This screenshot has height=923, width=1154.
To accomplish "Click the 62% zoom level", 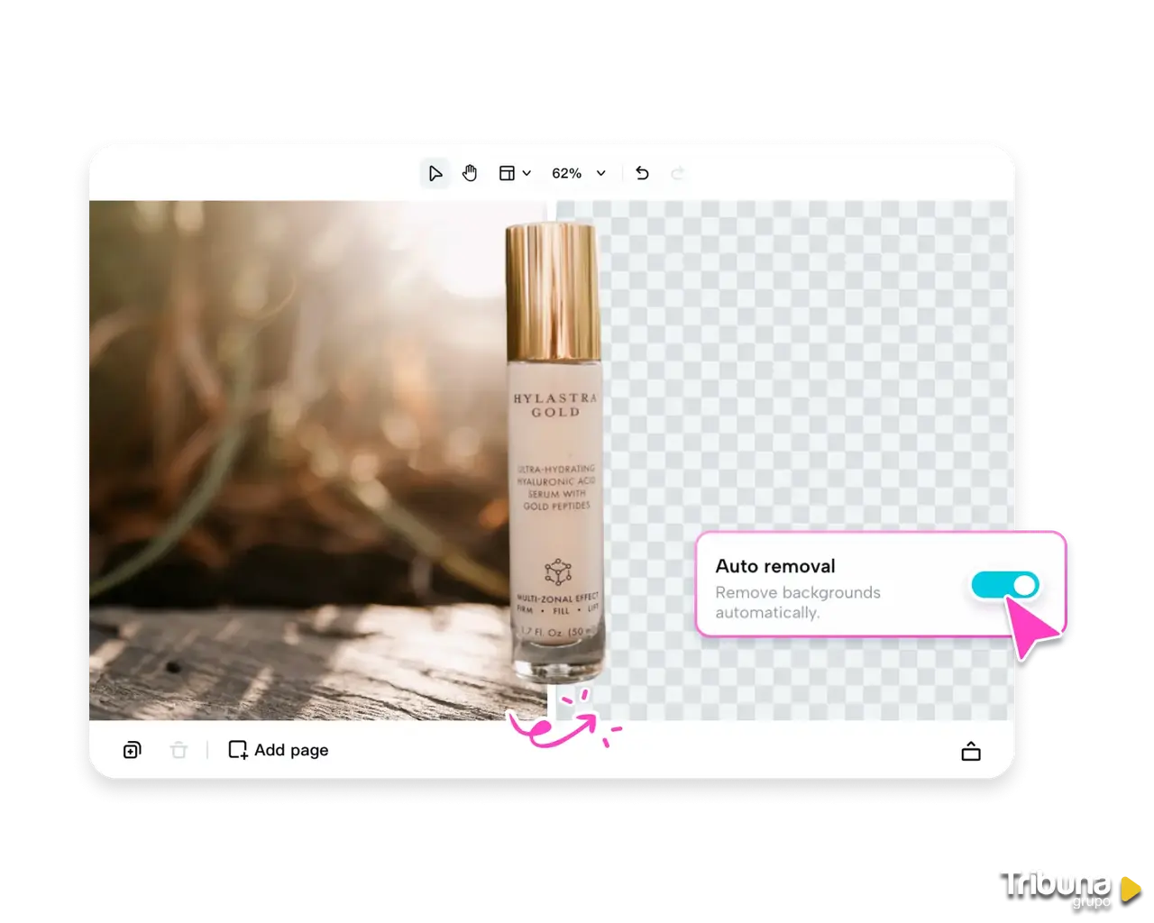I will pos(566,173).
